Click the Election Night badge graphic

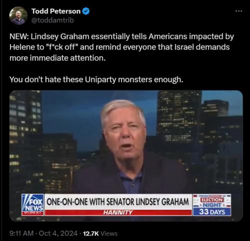[212, 201]
